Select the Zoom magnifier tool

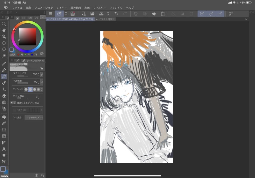pos(4,24)
